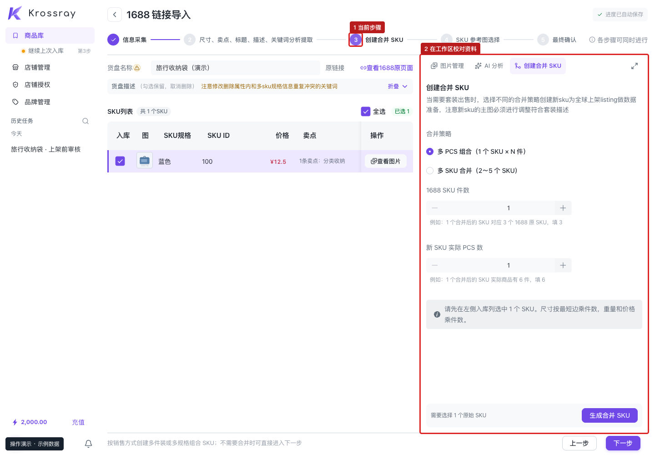Focus the 货盘名称 input field

point(236,68)
